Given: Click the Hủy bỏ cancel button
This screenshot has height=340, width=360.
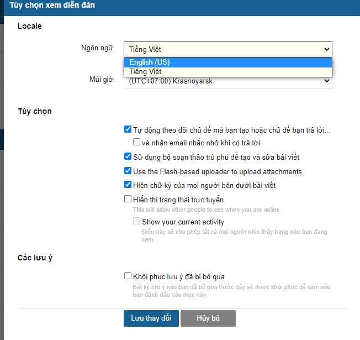Looking at the screenshot, I should point(208,318).
